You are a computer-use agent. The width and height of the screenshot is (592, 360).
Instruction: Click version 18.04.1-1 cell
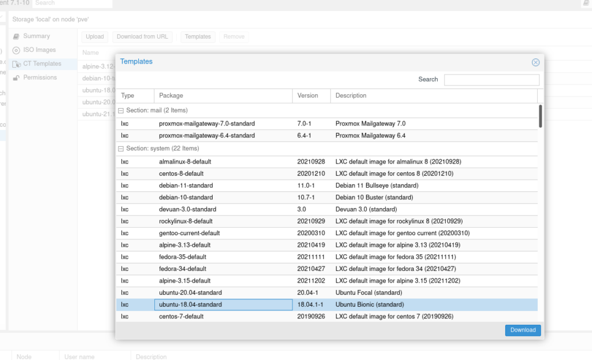coord(310,305)
